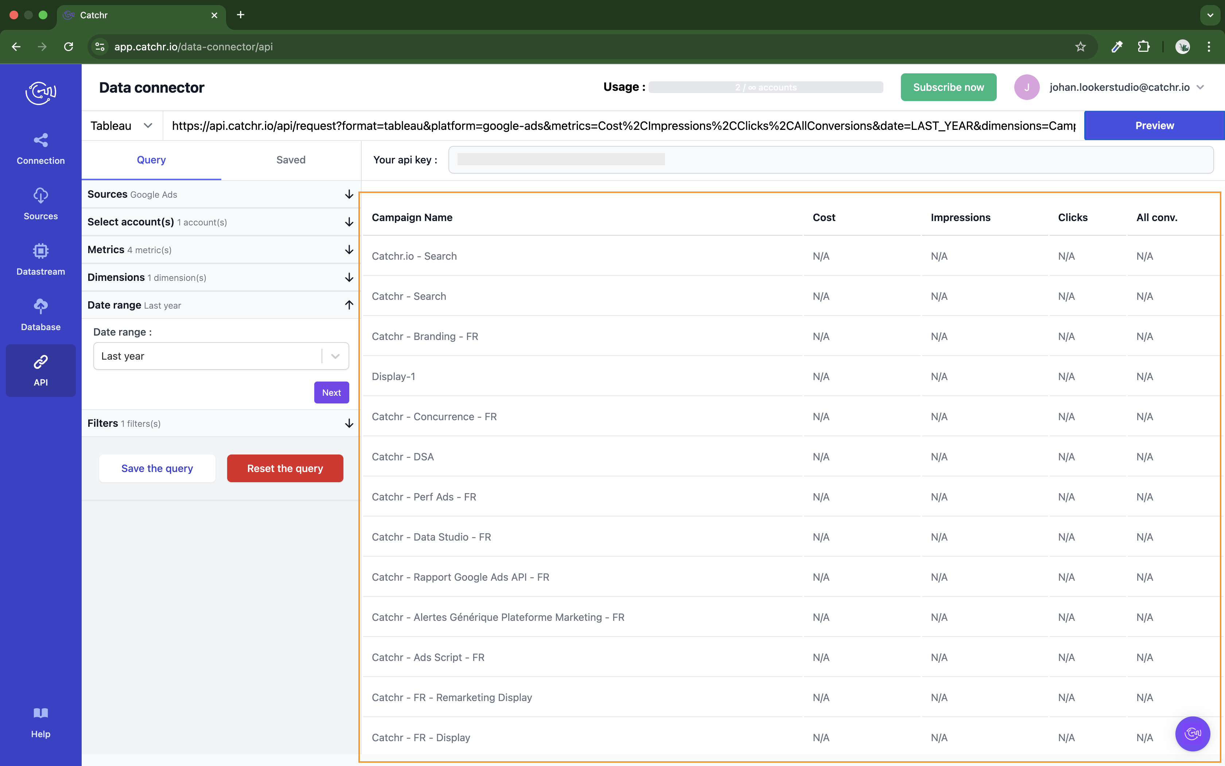Click the user avatar J
The height and width of the screenshot is (766, 1225).
tap(1027, 87)
